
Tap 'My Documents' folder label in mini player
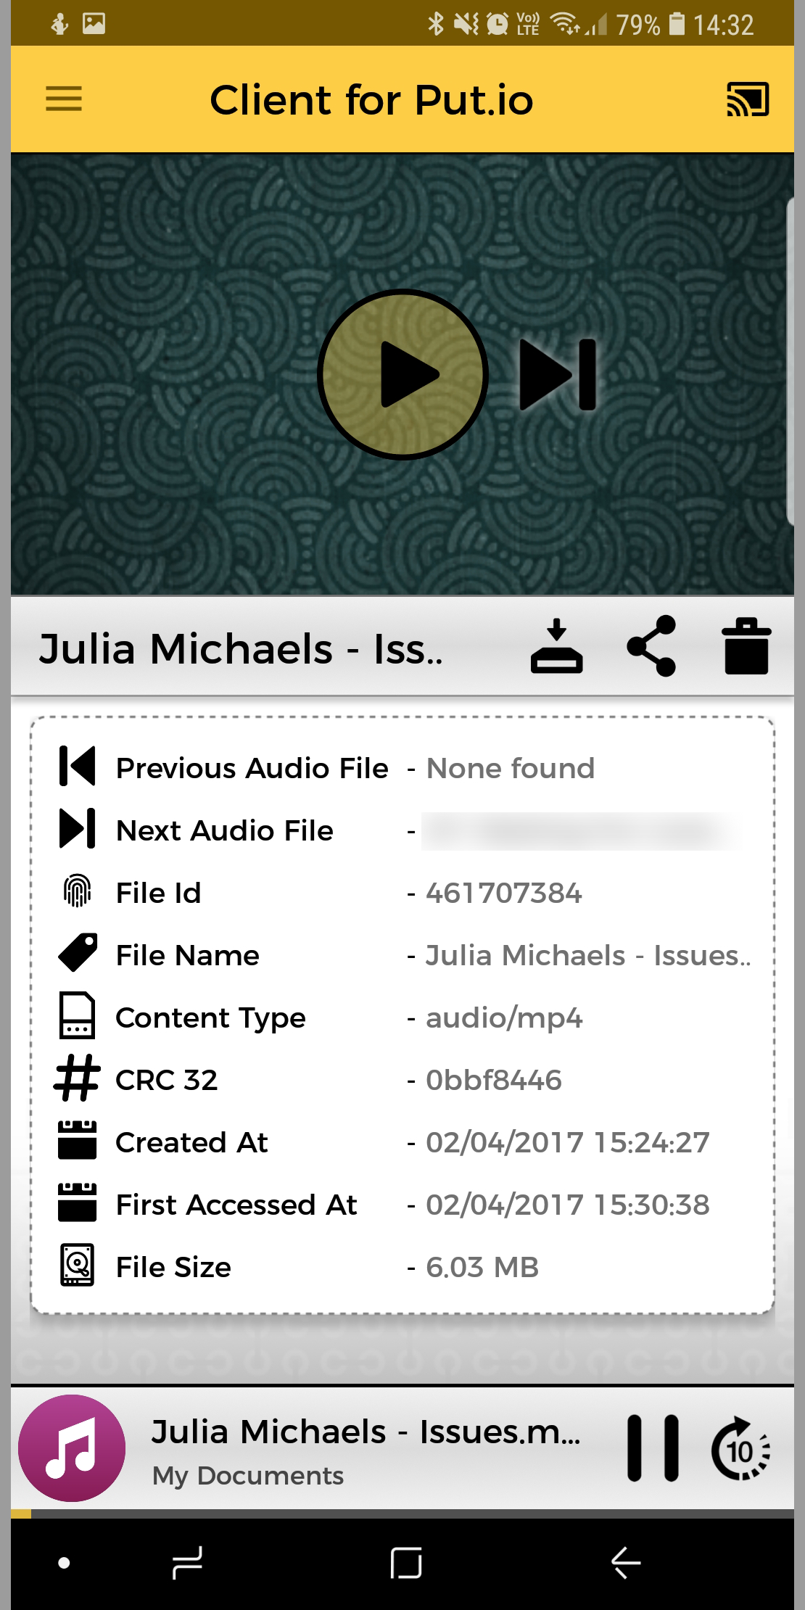coord(248,1475)
